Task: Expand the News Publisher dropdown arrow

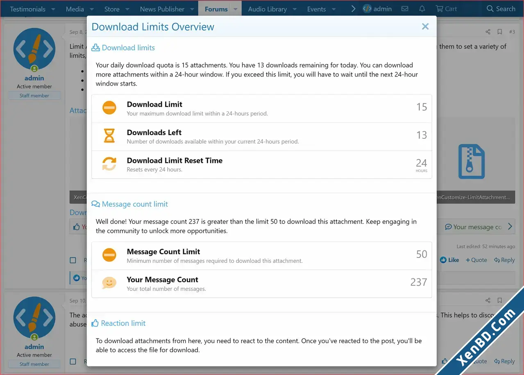Action: click(x=192, y=9)
